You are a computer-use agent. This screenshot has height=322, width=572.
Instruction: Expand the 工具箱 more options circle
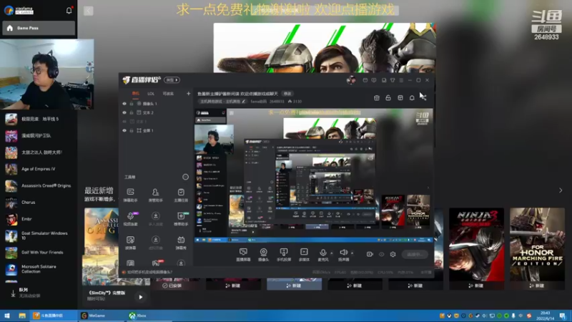(x=185, y=177)
